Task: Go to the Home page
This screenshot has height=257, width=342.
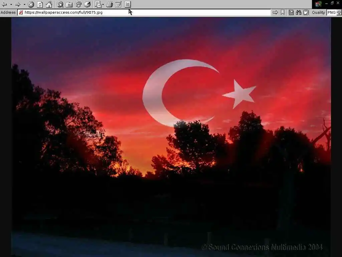Action: point(49,4)
